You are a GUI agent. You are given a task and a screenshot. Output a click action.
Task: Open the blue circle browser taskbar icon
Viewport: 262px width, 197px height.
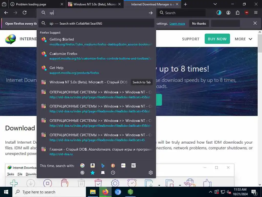pos(118,192)
